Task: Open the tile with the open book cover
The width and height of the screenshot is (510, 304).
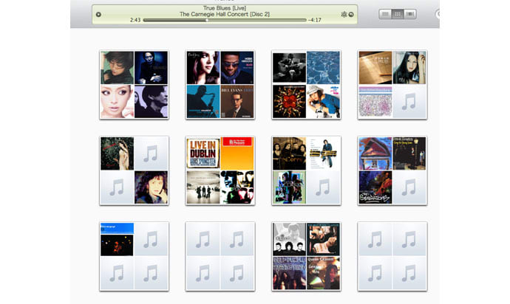Action: 392,84
